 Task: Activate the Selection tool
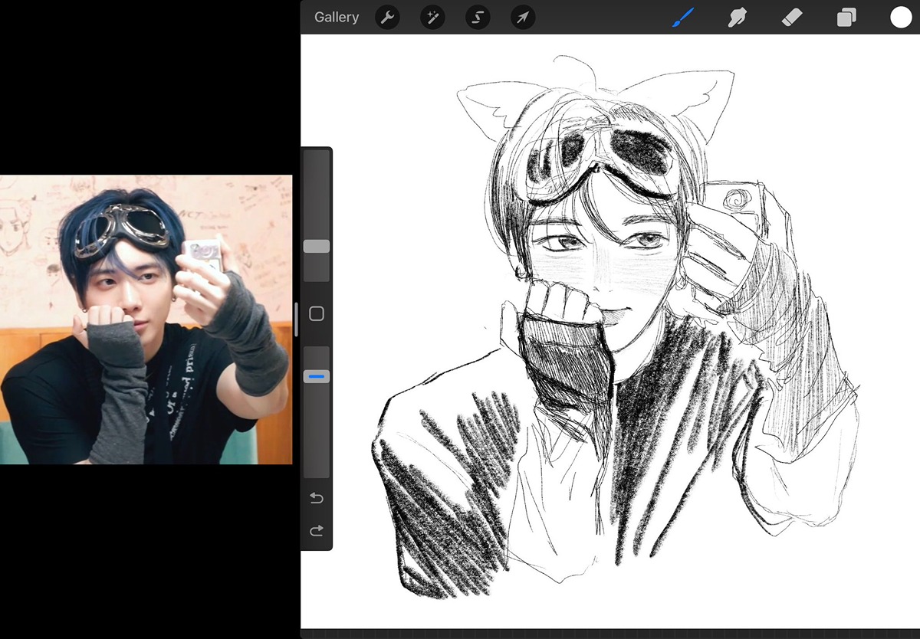pos(478,18)
